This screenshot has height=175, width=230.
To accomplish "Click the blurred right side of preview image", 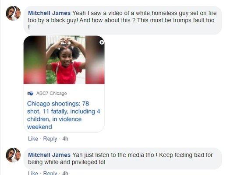I will [x=95, y=60].
